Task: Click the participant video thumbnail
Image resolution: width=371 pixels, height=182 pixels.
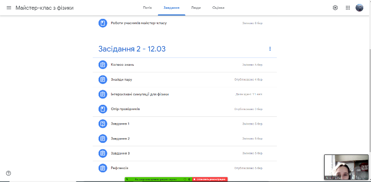Action: coord(346,167)
